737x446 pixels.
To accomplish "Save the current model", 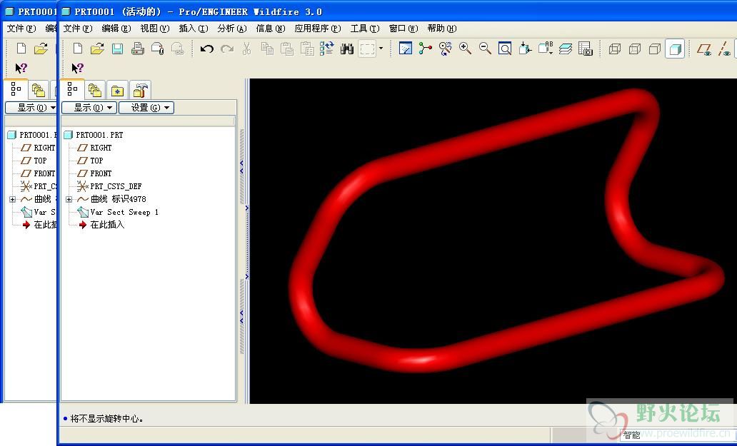I will pyautogui.click(x=117, y=49).
